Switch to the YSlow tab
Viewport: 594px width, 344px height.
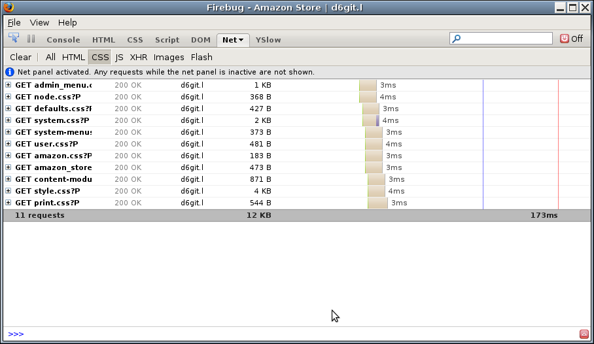(268, 40)
